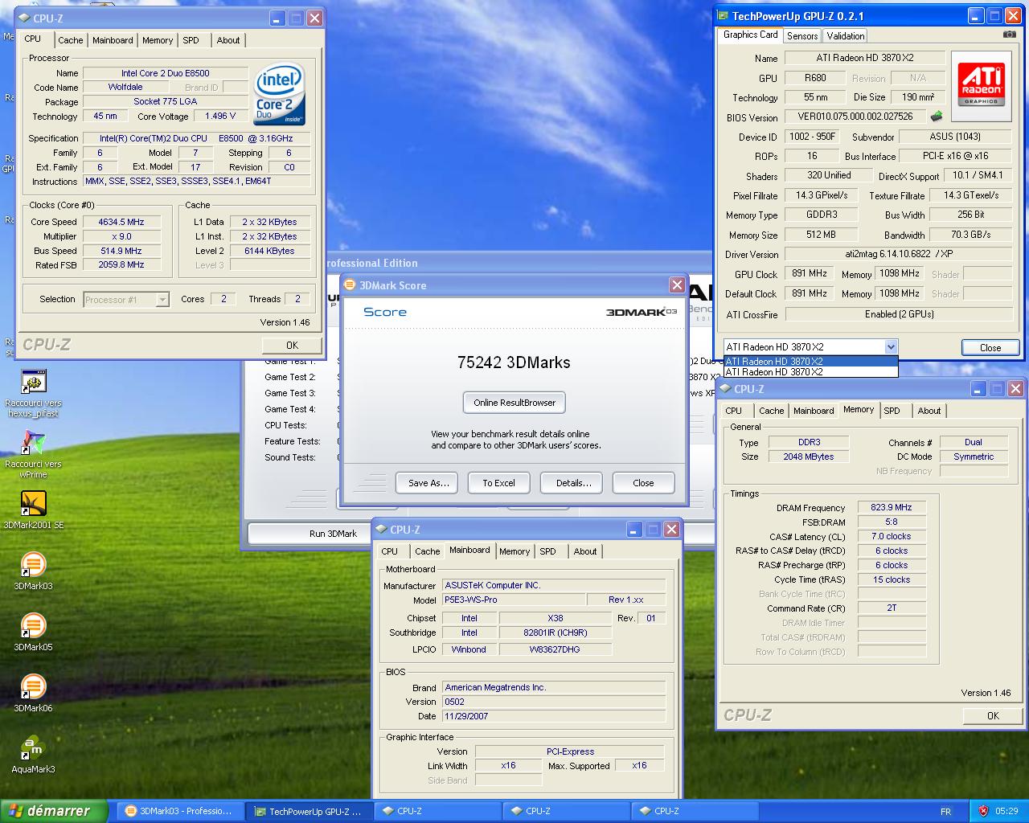Click CAS# Latency 7.0 clocks value
Image resolution: width=1029 pixels, height=823 pixels.
tap(892, 537)
